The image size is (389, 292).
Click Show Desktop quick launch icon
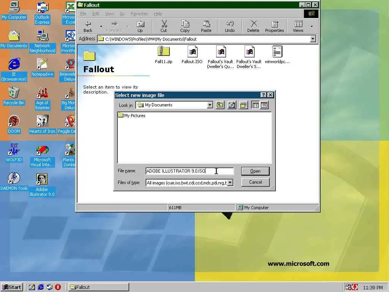[32, 287]
